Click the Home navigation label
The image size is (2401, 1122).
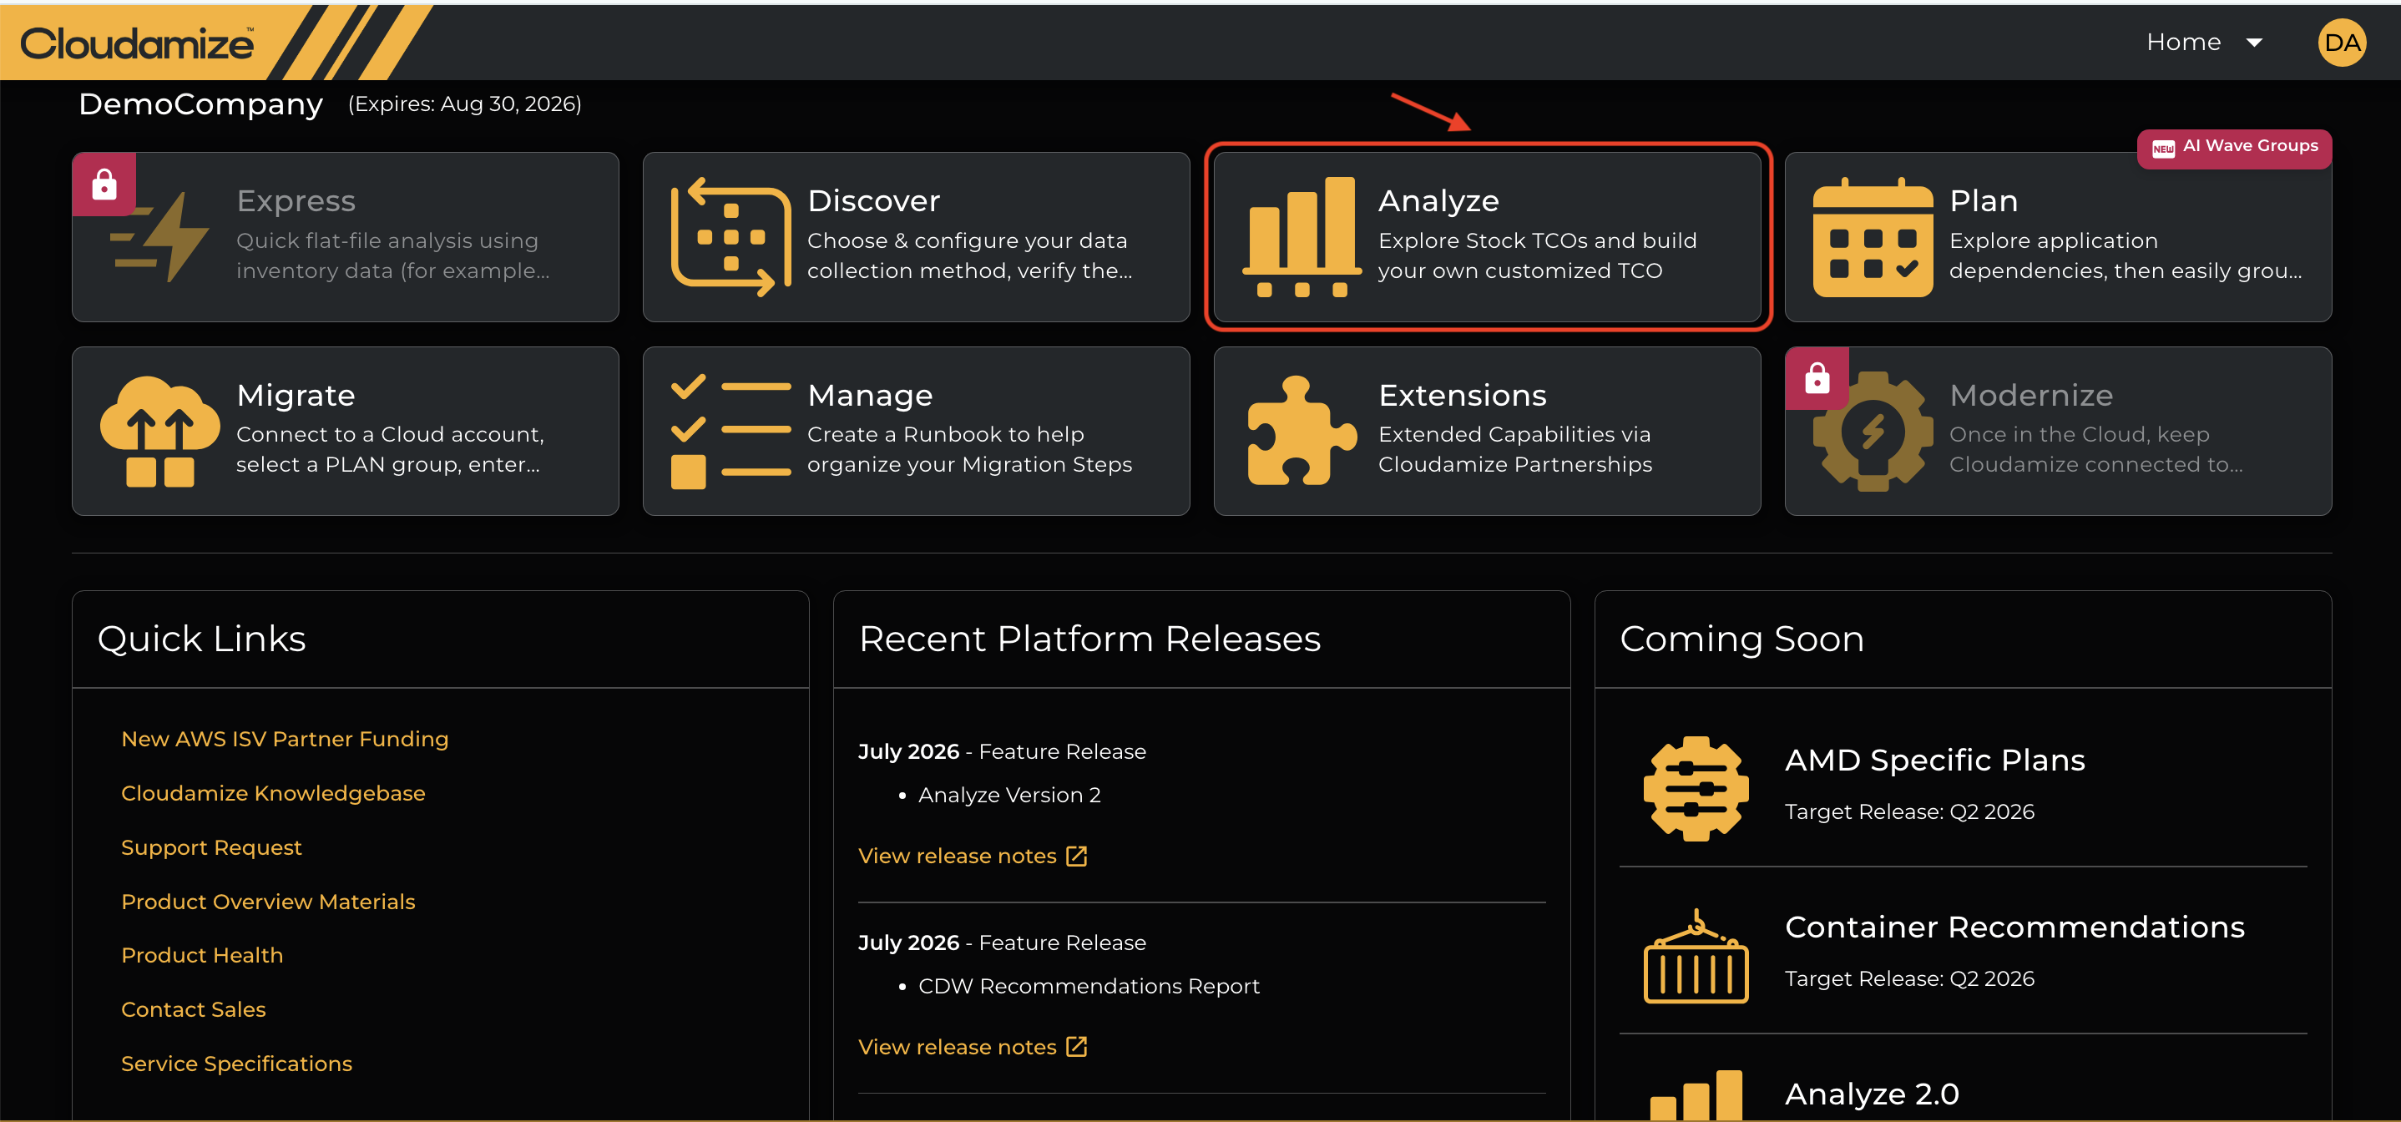pyautogui.click(x=2184, y=42)
